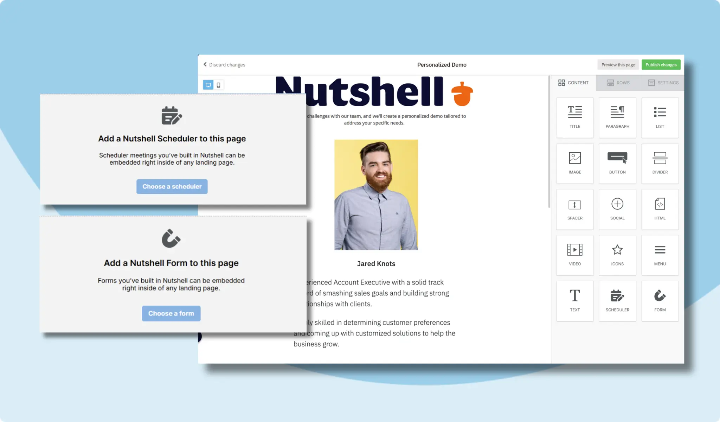Select the Title content block icon
The height and width of the screenshot is (422, 720).
pos(575,117)
